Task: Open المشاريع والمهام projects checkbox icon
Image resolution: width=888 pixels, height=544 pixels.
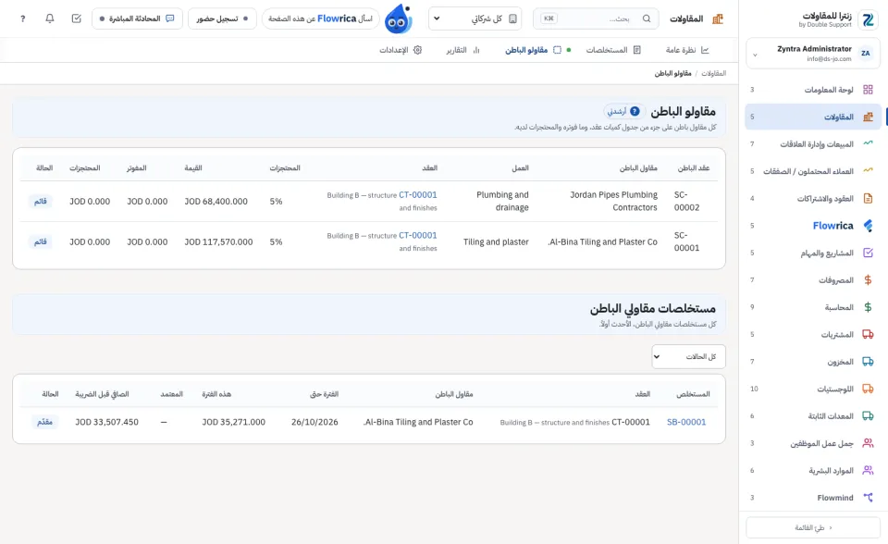Action: 868,253
